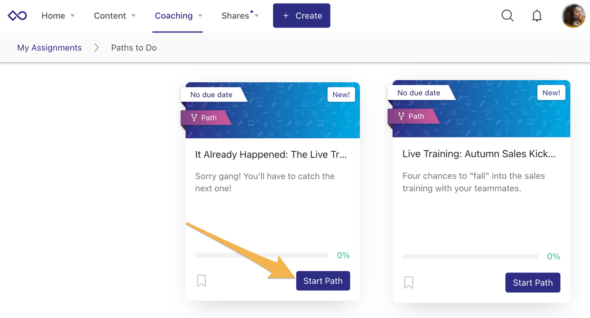590x318 pixels.
Task: Open the search magnifier icon
Action: pyautogui.click(x=507, y=16)
